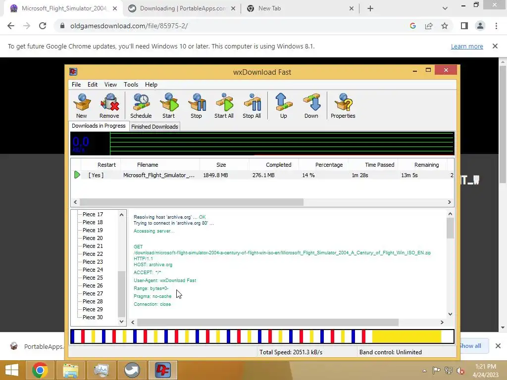Move download Down with toolbar icon

coord(311,106)
